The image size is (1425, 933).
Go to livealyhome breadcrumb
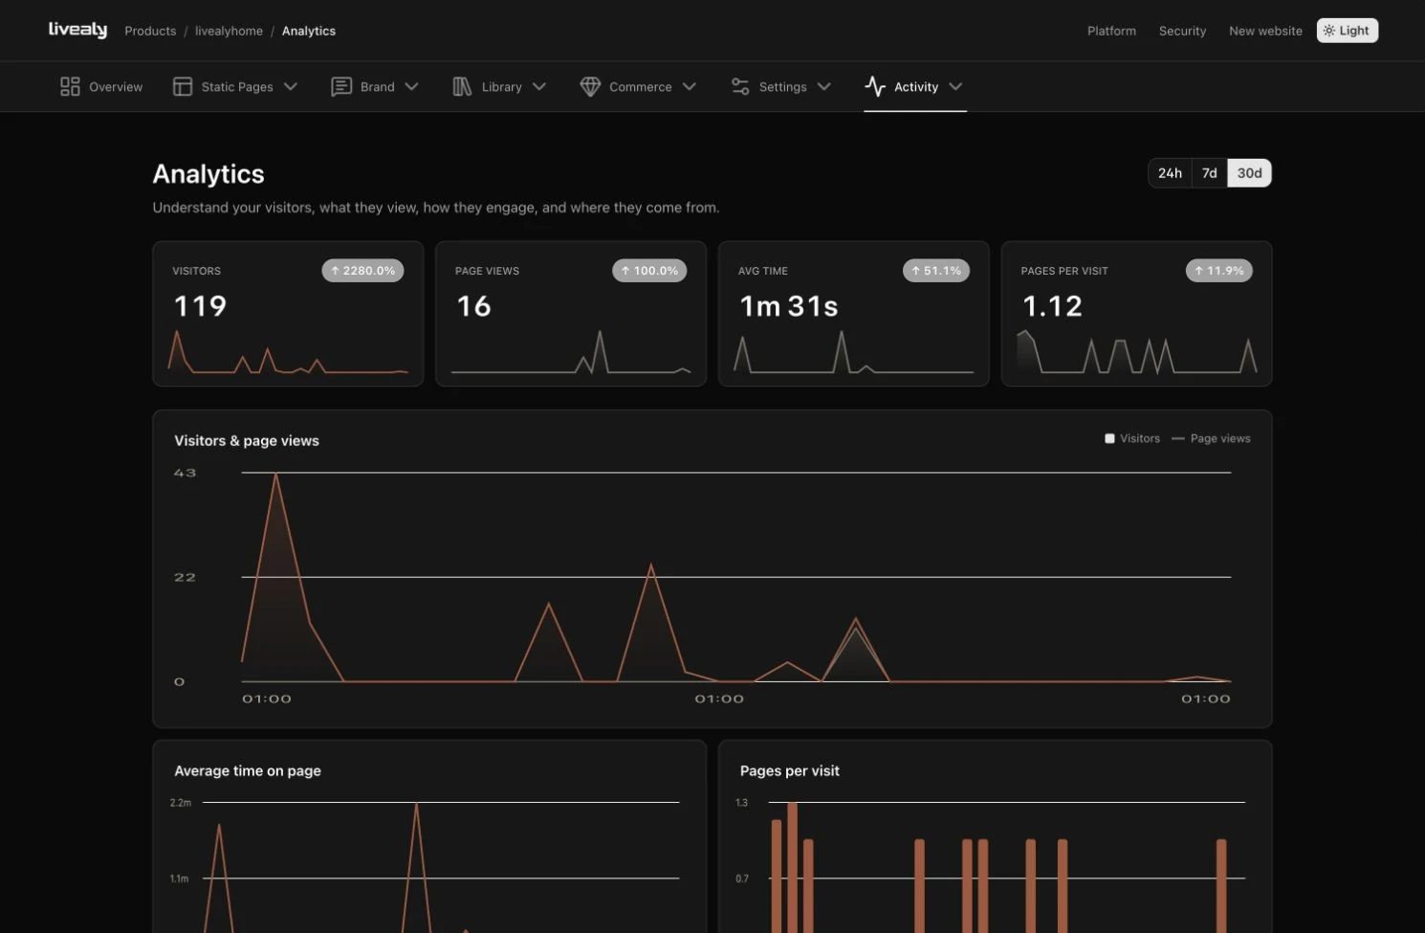[229, 31]
